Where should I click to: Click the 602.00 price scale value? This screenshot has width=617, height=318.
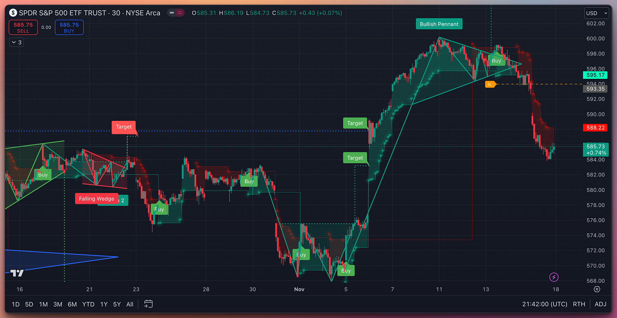(x=595, y=23)
